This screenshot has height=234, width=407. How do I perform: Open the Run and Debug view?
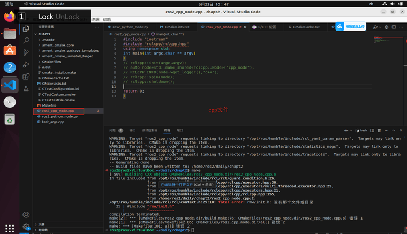tap(26, 64)
